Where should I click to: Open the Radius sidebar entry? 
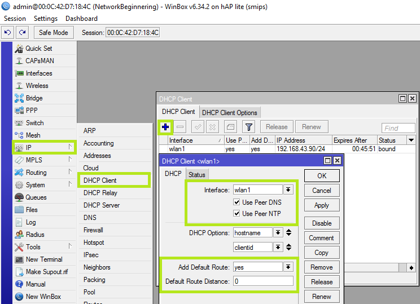[45, 235]
